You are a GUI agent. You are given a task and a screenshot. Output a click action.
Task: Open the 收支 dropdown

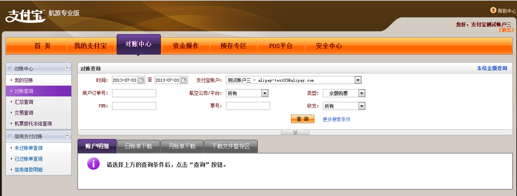(x=361, y=106)
